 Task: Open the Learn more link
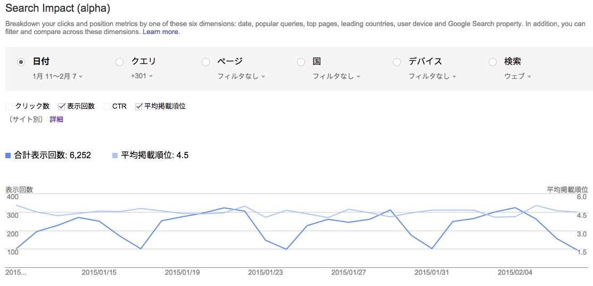[161, 32]
